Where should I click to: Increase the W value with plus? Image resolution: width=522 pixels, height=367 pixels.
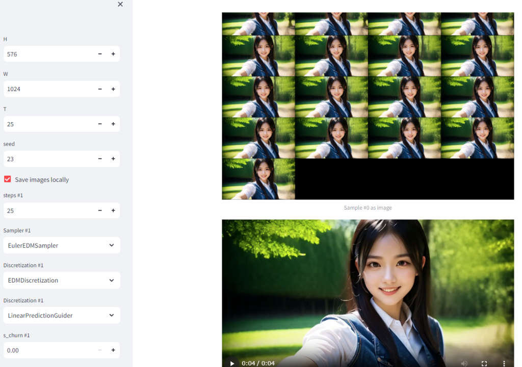pos(113,89)
